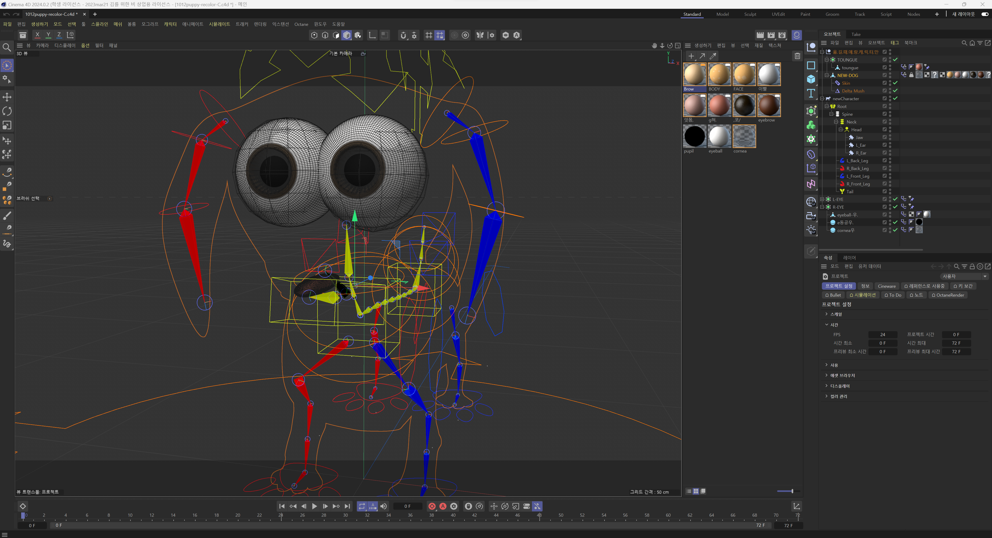This screenshot has width=992, height=538.
Task: Toggle Y axis lock icon
Action: 48,35
